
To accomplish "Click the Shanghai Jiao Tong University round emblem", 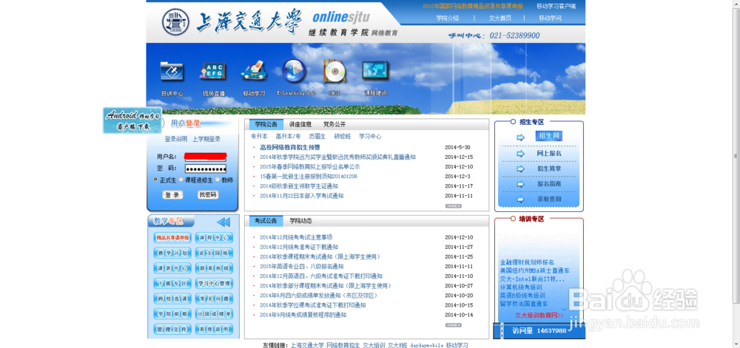I will click(x=175, y=22).
